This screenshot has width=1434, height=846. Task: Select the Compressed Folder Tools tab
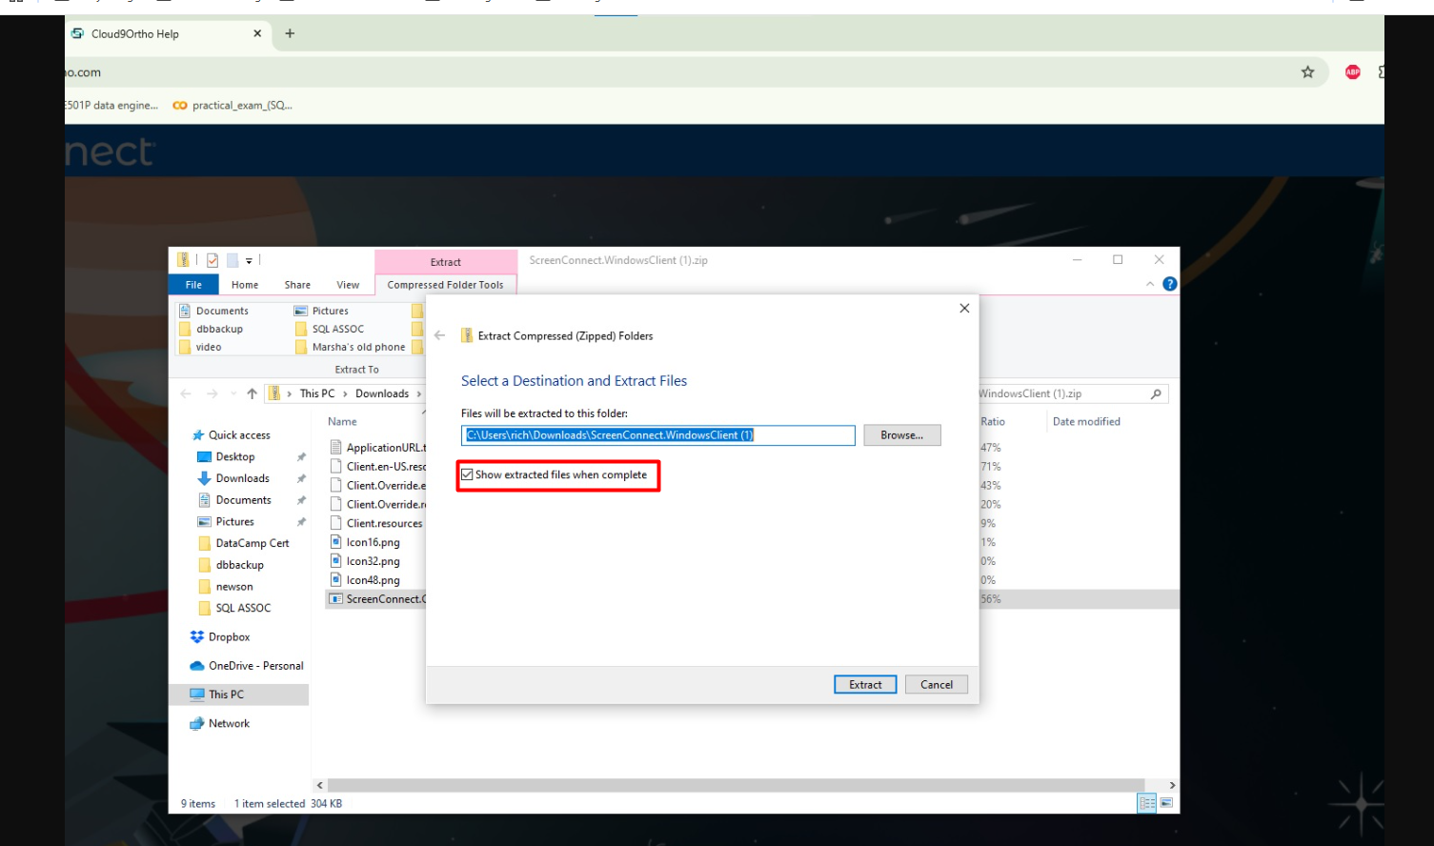coord(445,285)
